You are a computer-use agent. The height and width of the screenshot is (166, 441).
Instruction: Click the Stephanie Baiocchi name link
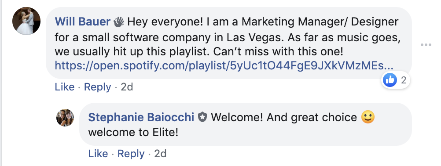(x=141, y=117)
